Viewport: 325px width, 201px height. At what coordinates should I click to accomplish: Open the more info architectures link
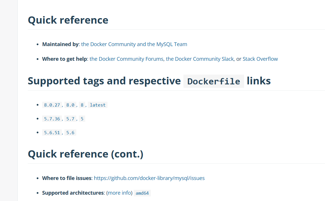[120, 193]
